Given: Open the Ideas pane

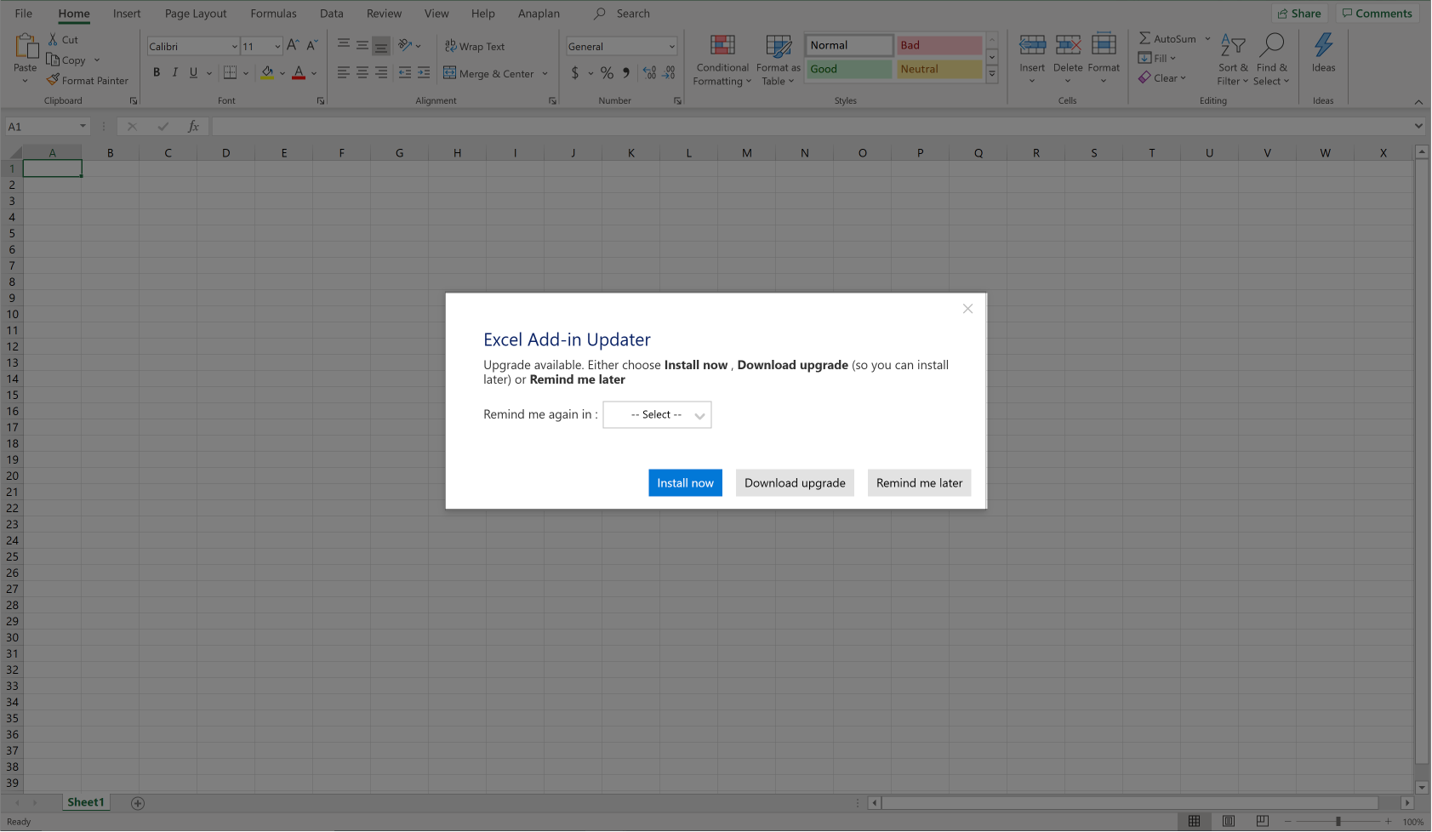Looking at the screenshot, I should [1324, 55].
